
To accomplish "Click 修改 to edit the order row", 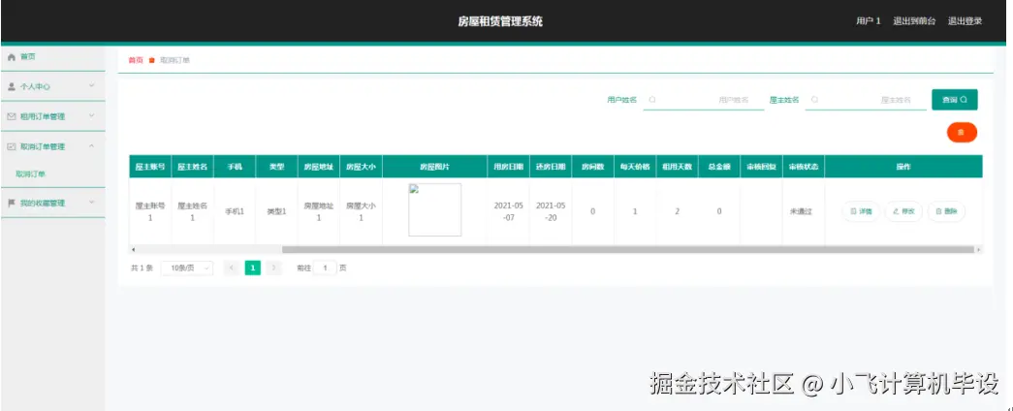I will pos(903,211).
